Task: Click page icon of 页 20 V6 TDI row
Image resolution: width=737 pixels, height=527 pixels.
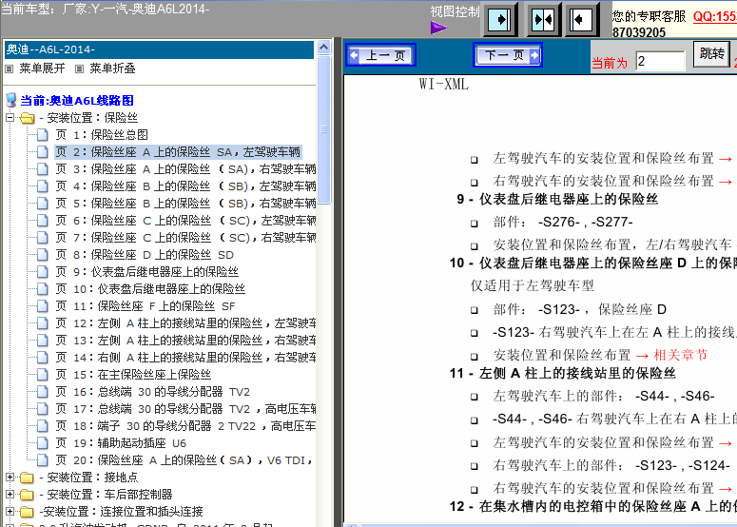Action: (x=42, y=459)
